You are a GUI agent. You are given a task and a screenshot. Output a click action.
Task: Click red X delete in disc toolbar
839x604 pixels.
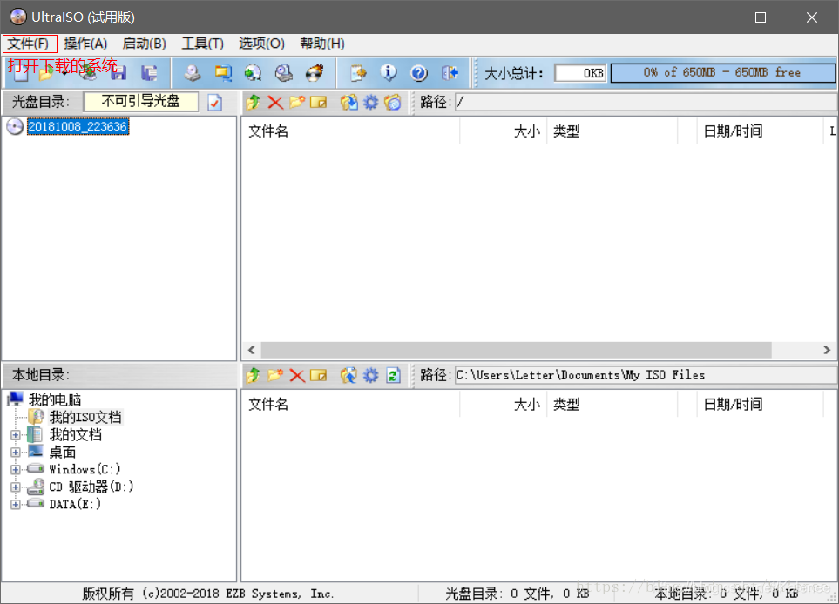click(275, 102)
